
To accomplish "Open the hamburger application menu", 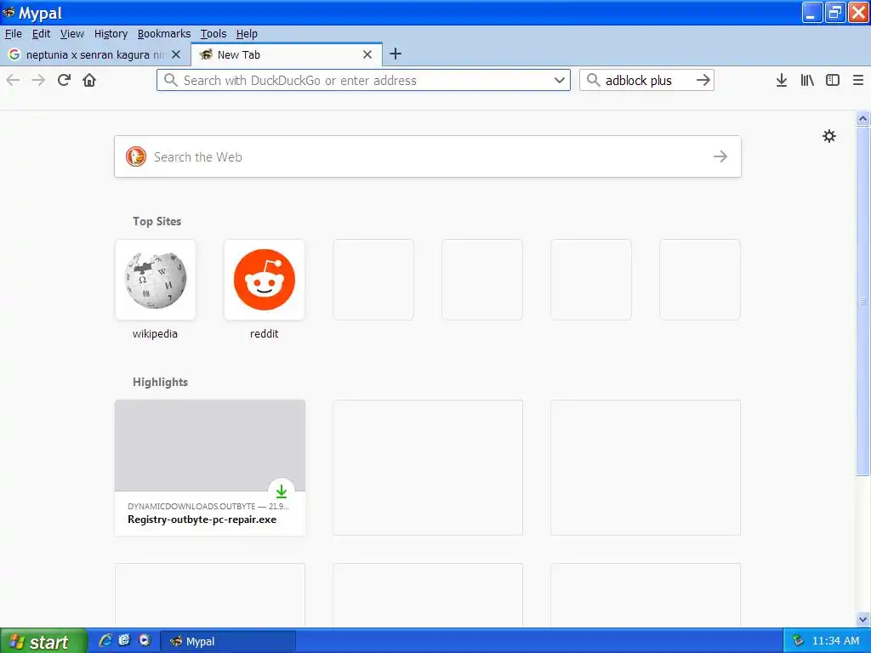I will (858, 81).
